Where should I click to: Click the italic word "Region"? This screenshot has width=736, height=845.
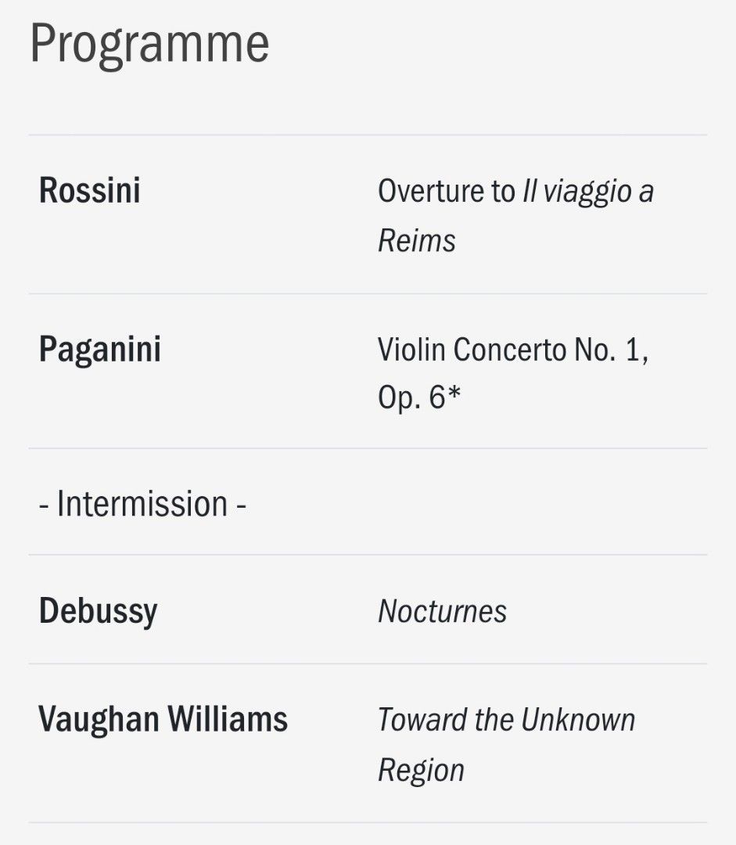click(x=422, y=770)
